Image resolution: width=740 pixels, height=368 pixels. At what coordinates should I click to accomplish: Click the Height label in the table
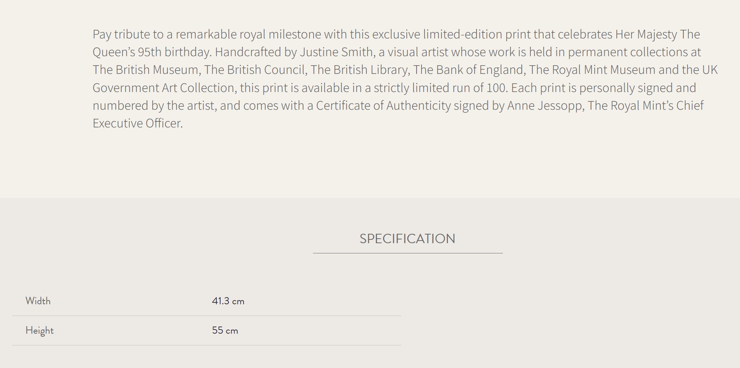40,330
